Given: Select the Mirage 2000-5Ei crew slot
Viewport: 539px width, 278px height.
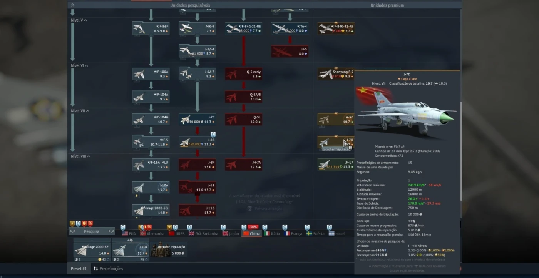Looking at the screenshot, I should tap(92, 250).
